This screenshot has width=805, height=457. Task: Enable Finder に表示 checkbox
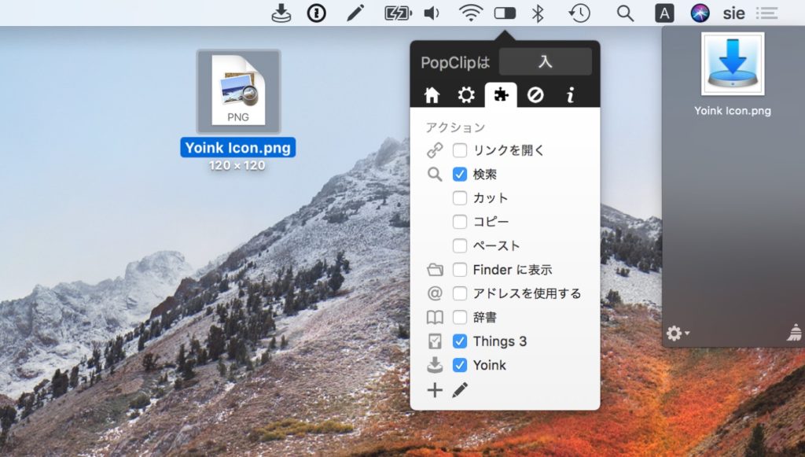click(x=459, y=270)
